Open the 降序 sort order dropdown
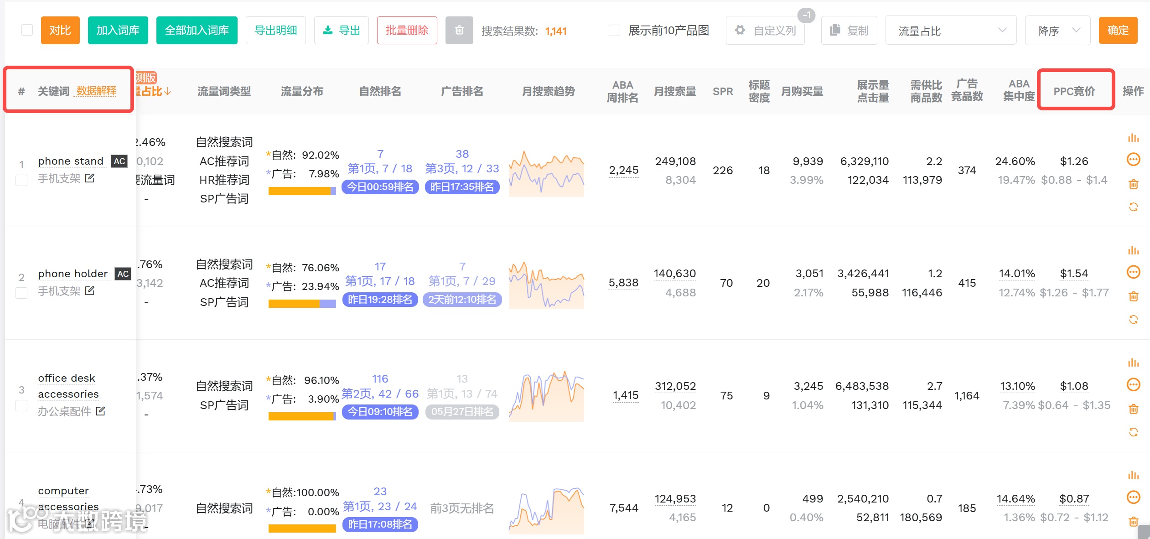This screenshot has height=539, width=1150. click(x=1057, y=31)
